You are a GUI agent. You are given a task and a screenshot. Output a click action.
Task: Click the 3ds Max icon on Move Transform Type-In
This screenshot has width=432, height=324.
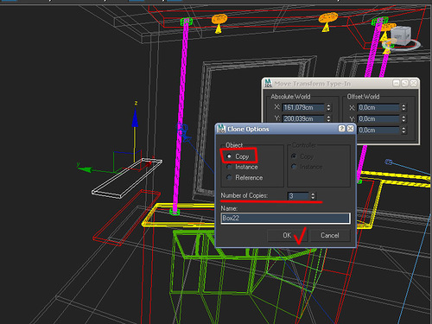coord(268,84)
